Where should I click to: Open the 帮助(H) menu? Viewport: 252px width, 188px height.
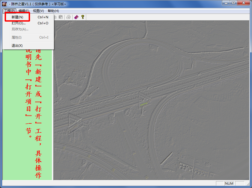tap(53, 11)
